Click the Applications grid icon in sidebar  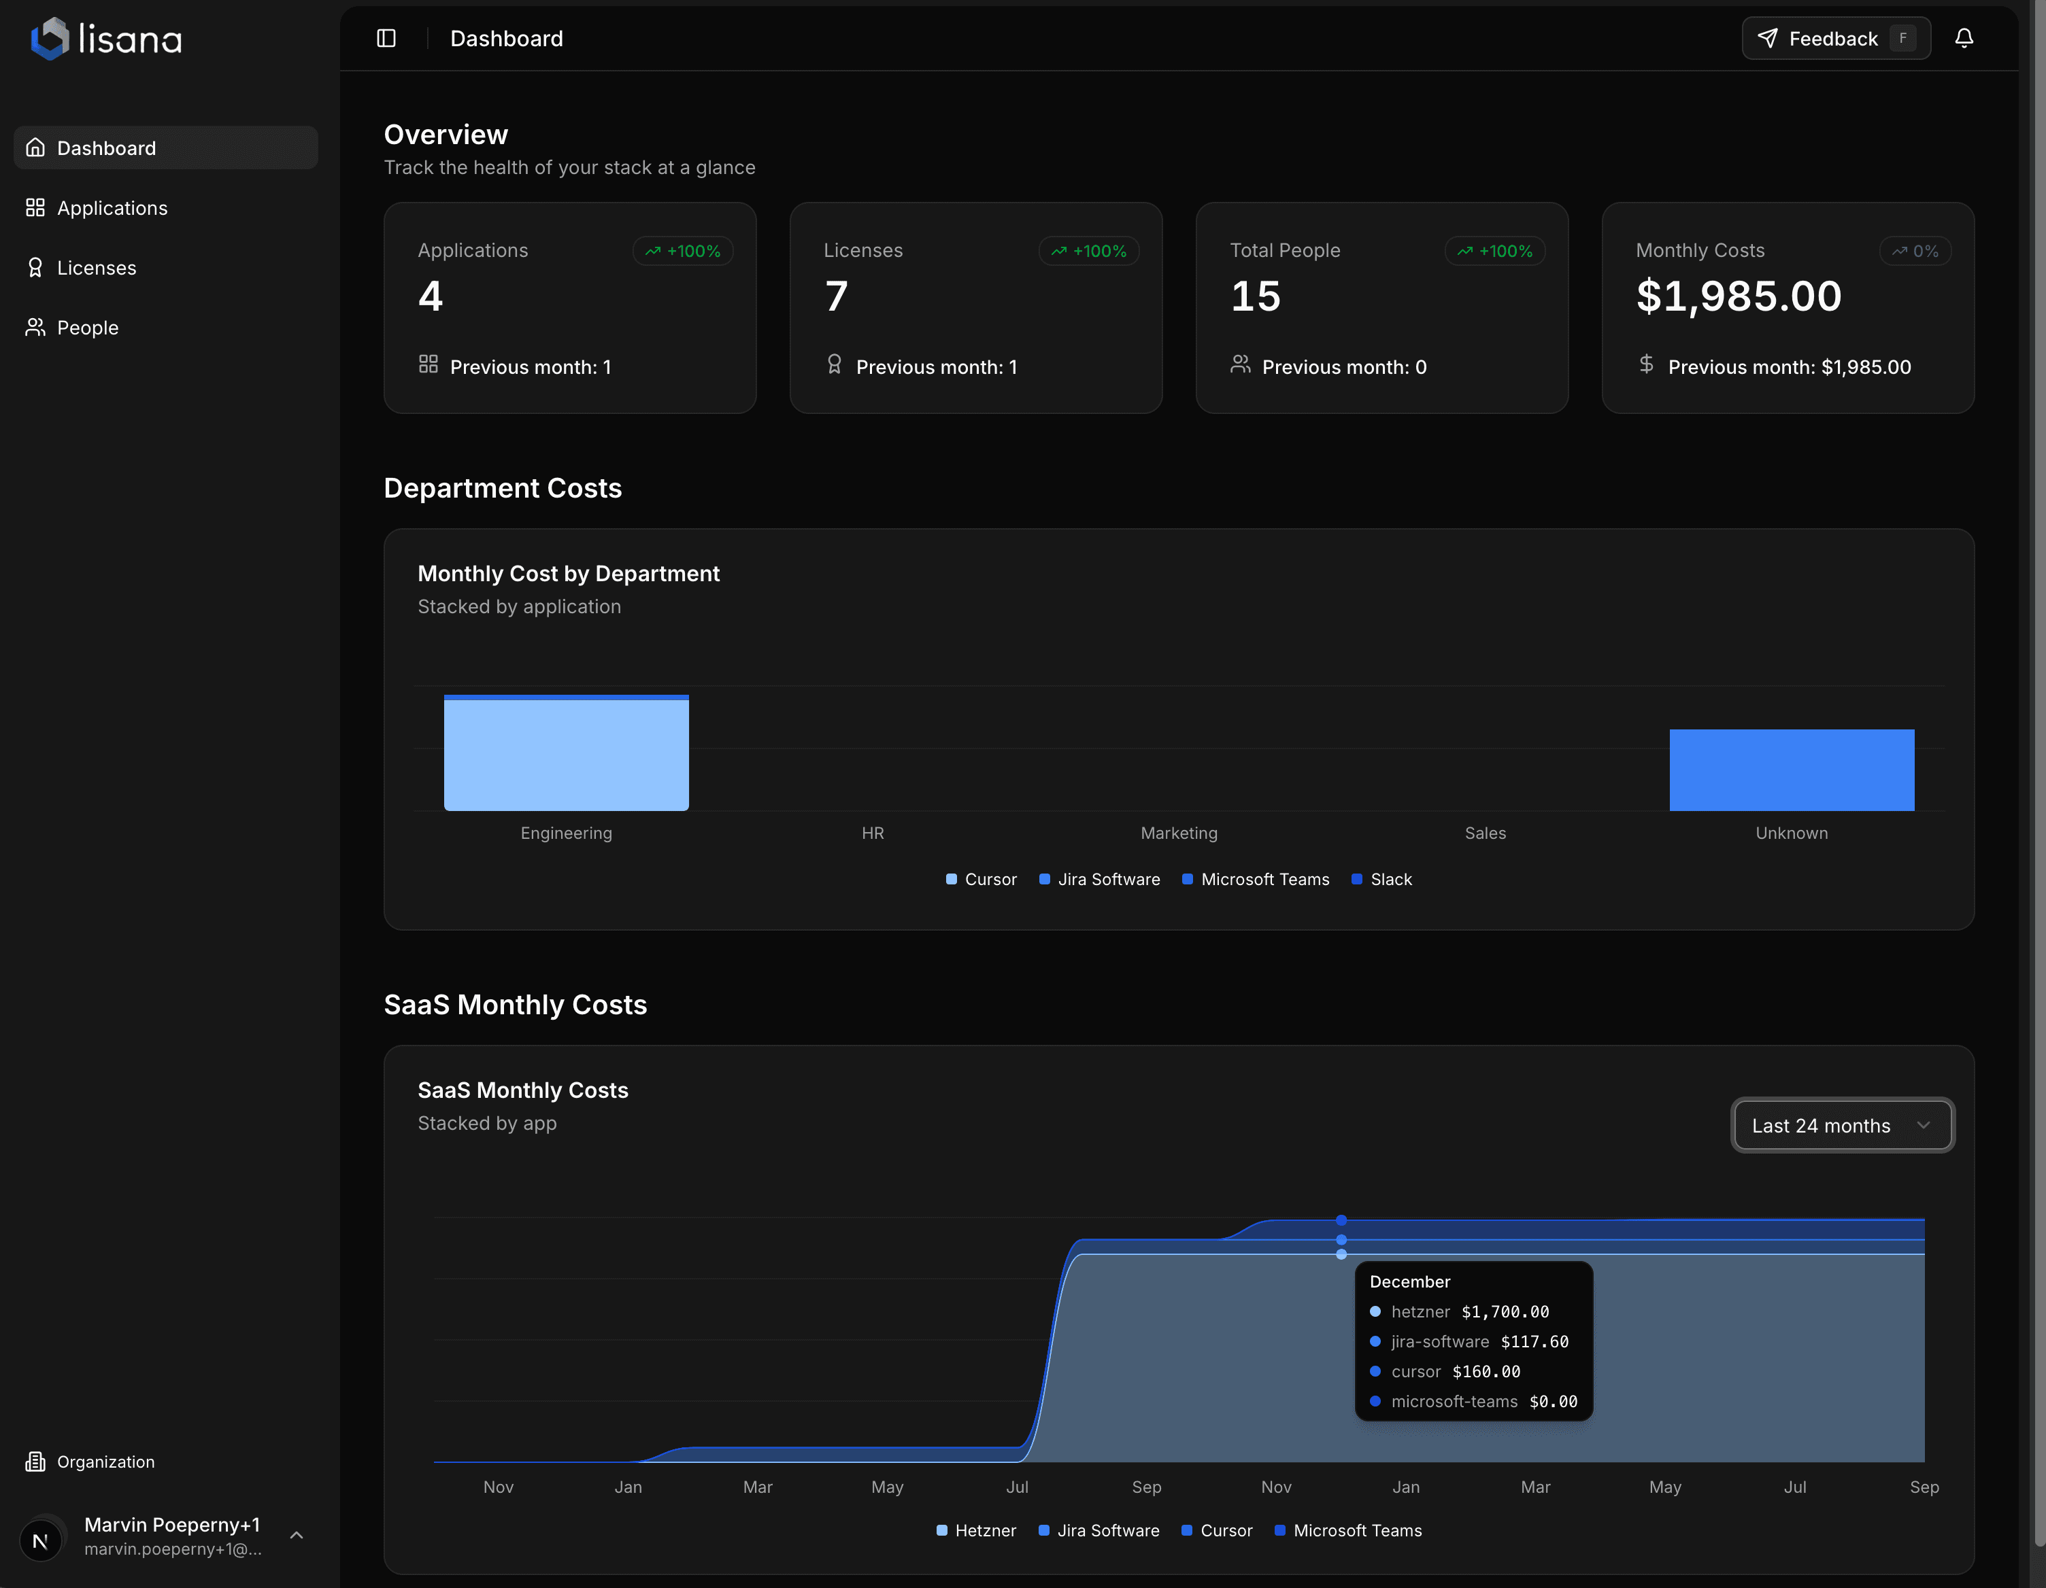pos(35,207)
